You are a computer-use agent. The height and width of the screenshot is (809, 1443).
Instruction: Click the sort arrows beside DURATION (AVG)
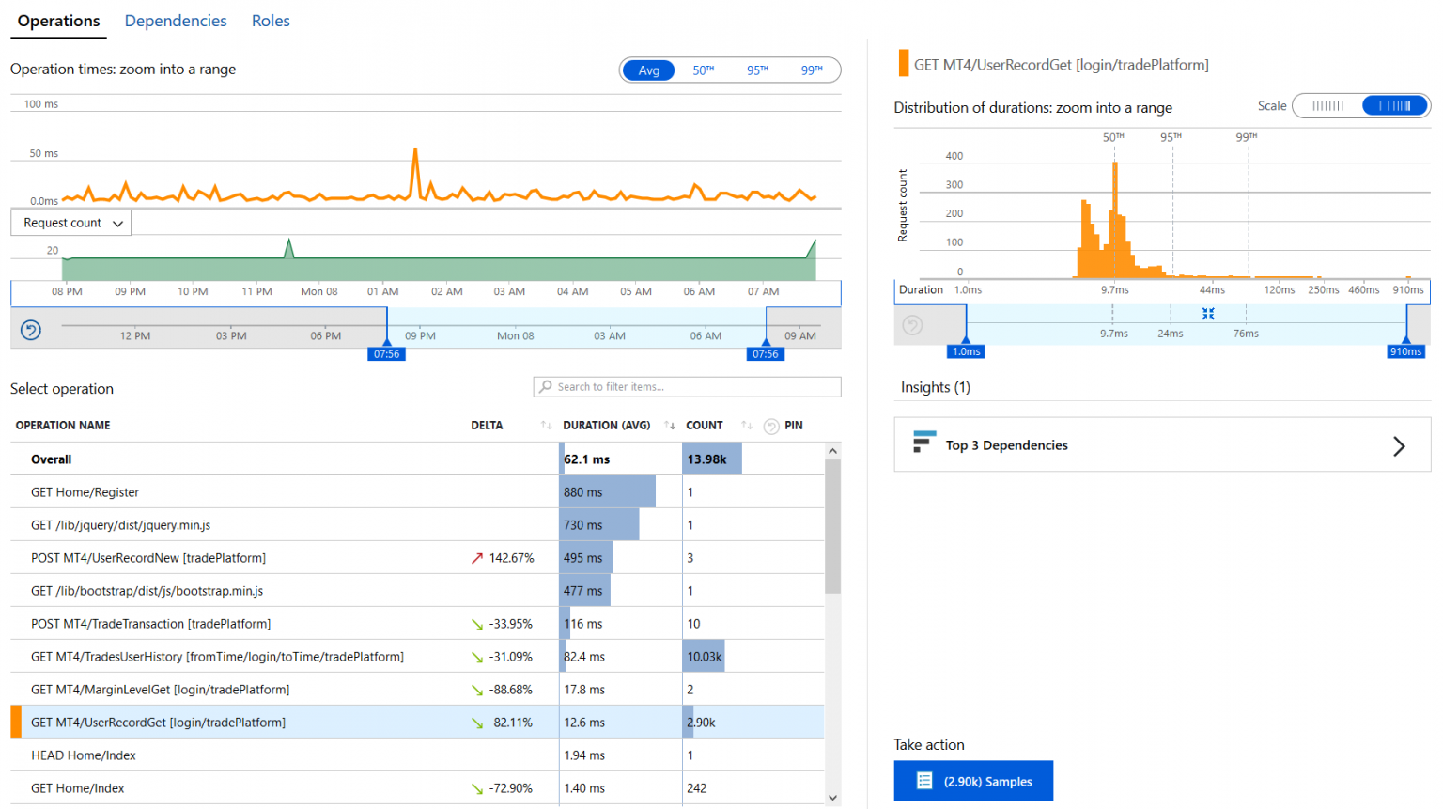[670, 425]
